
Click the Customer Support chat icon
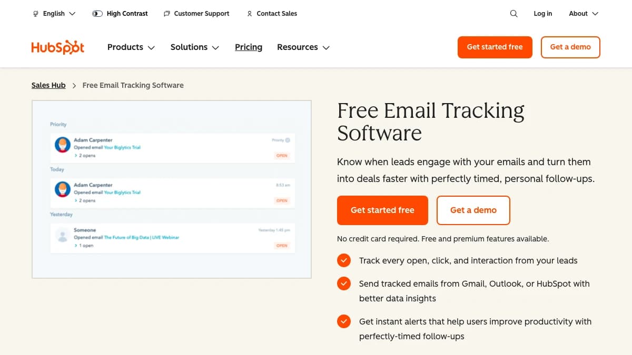(167, 14)
